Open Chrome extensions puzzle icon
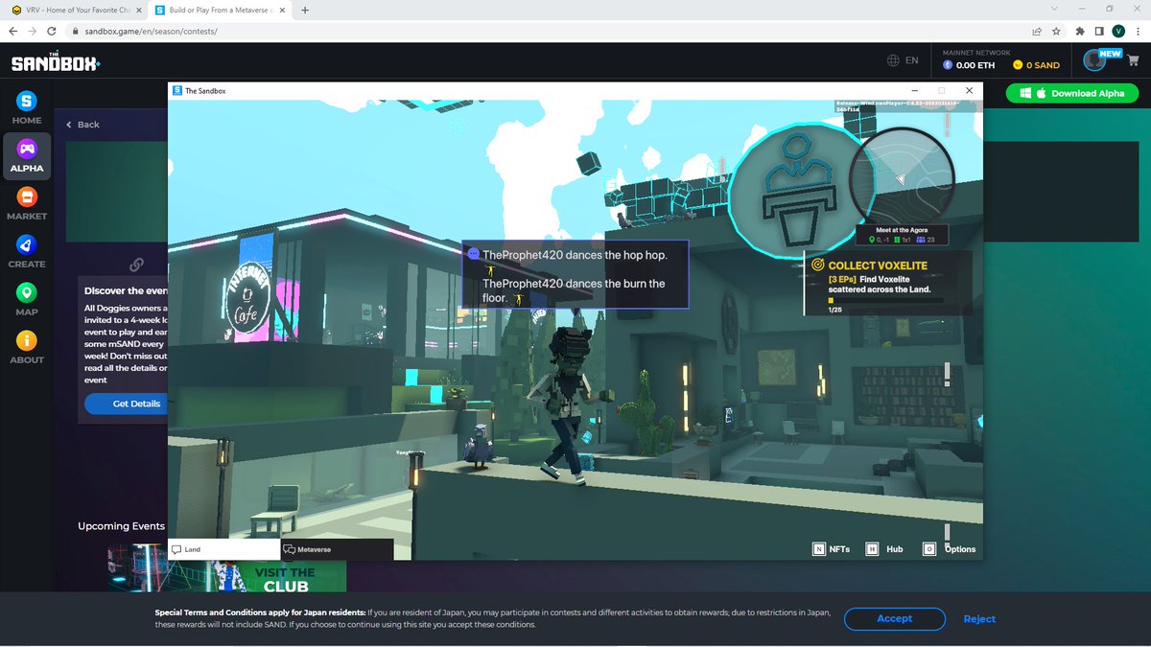Image resolution: width=1151 pixels, height=647 pixels. pos(1081,31)
